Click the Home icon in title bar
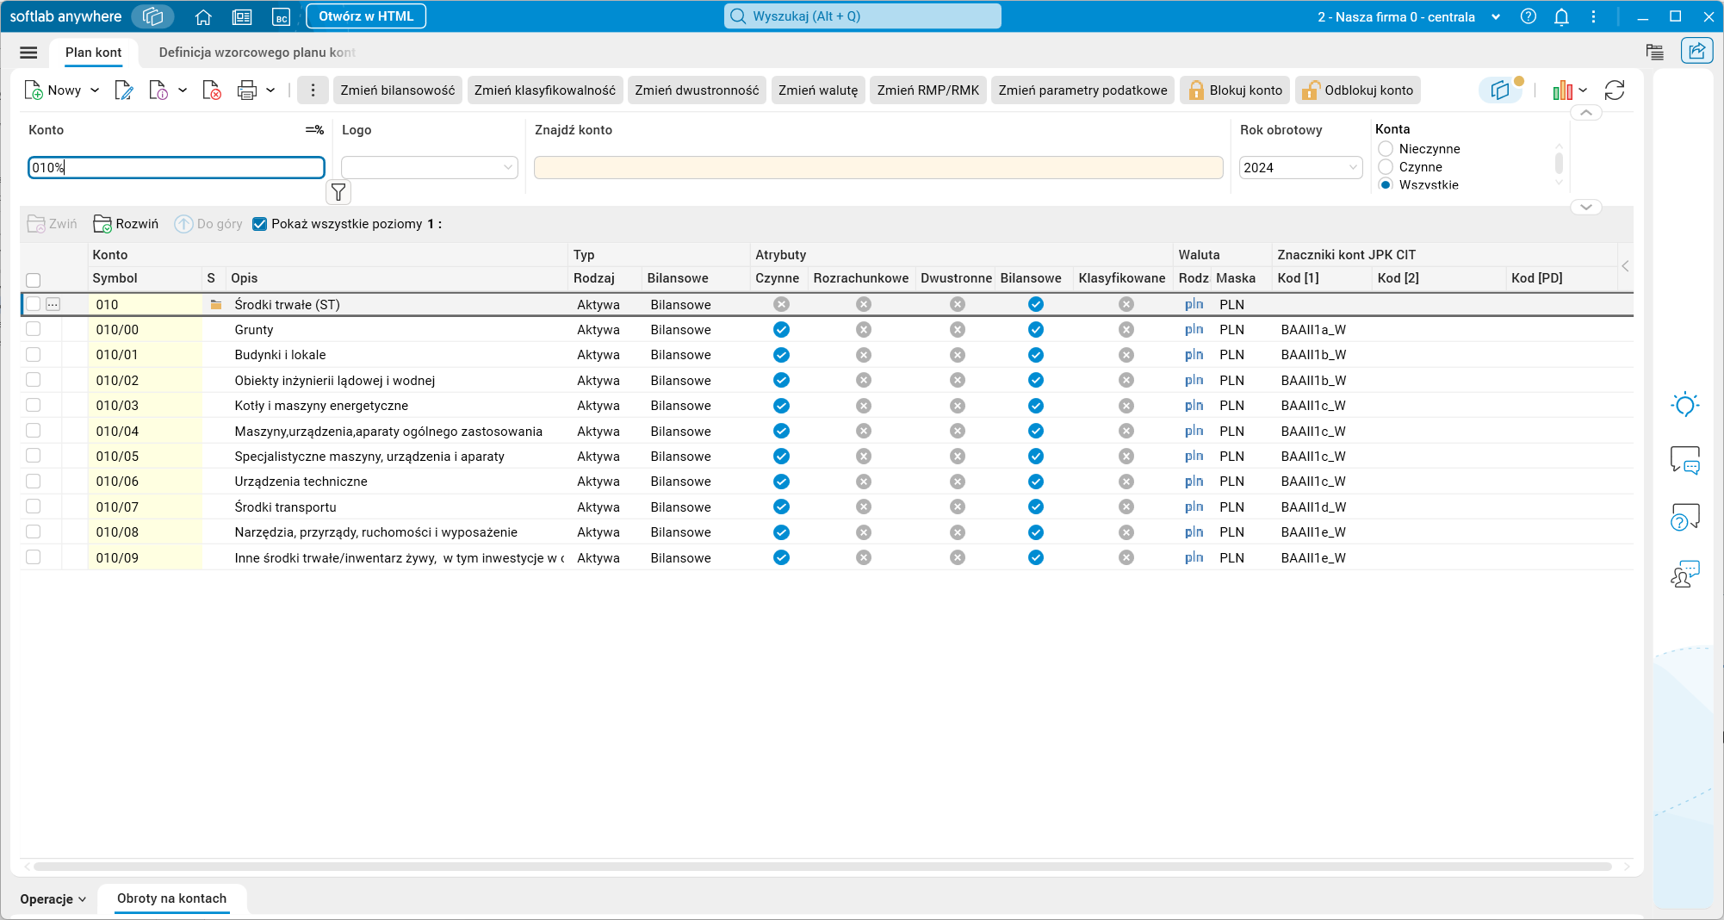The image size is (1724, 920). 203,16
